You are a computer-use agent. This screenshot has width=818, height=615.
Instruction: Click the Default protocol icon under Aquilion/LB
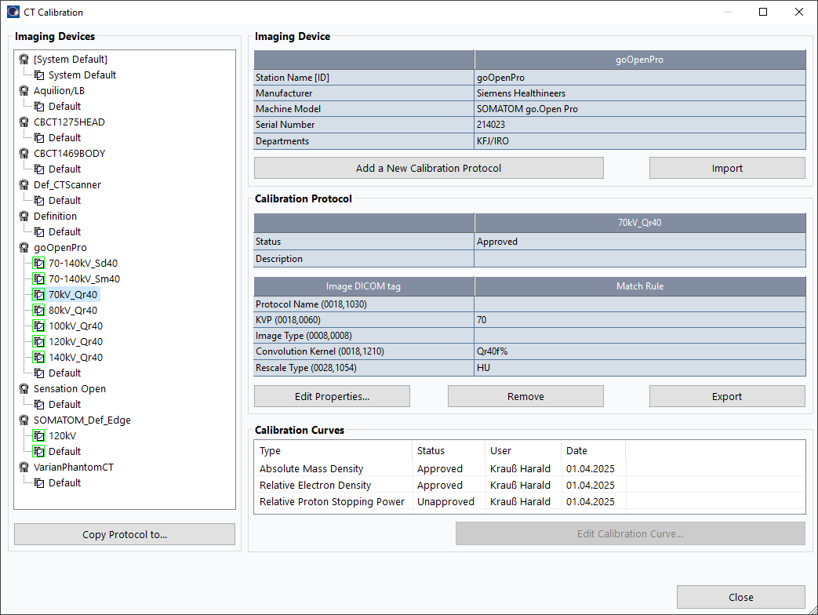[39, 107]
